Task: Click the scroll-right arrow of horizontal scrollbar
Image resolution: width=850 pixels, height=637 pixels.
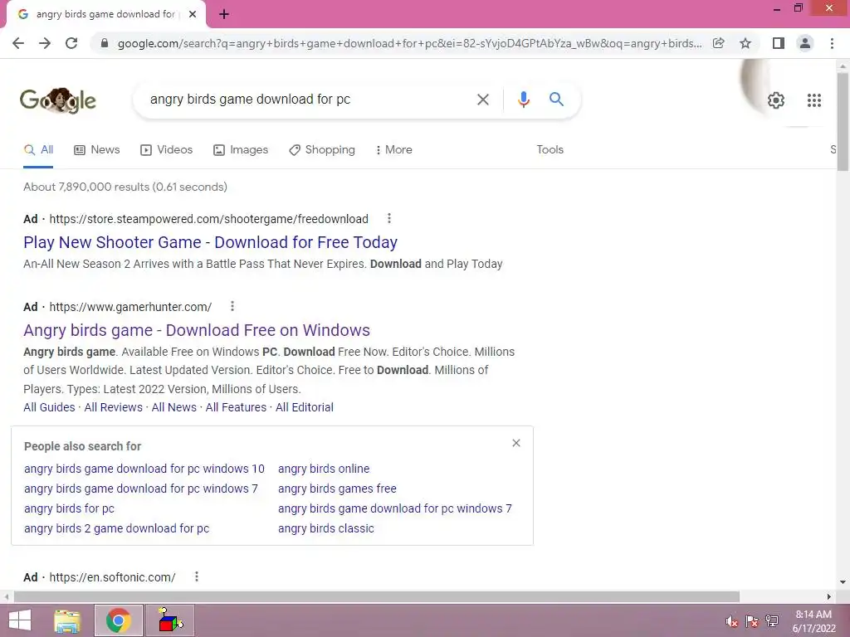Action: pyautogui.click(x=829, y=596)
